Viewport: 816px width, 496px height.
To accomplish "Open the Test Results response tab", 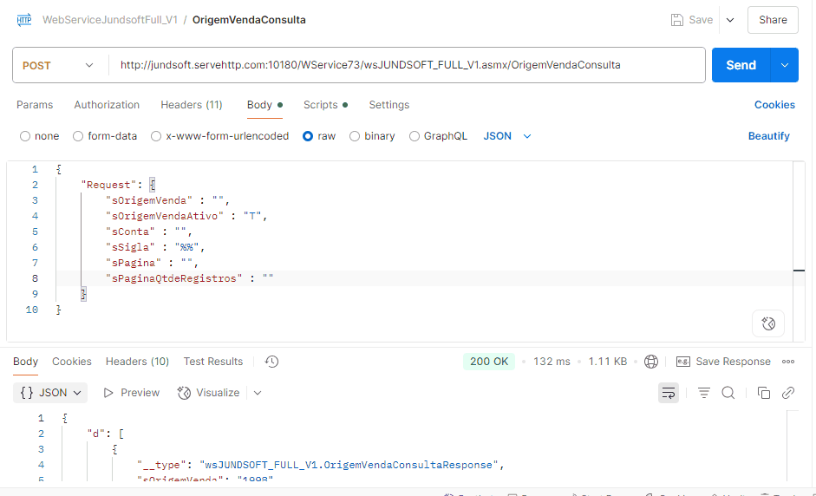I will click(212, 362).
